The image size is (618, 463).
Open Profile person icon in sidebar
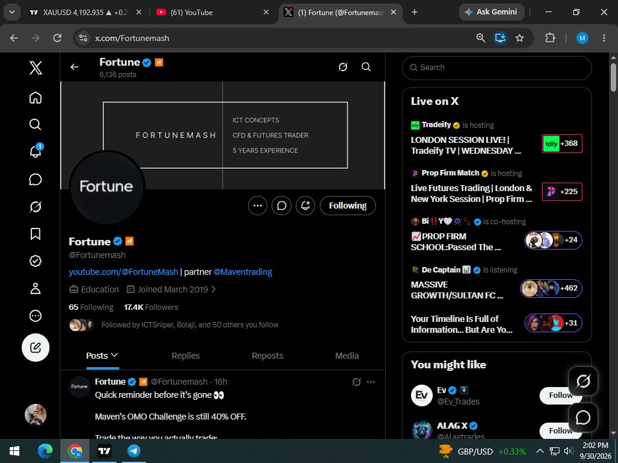coord(36,288)
